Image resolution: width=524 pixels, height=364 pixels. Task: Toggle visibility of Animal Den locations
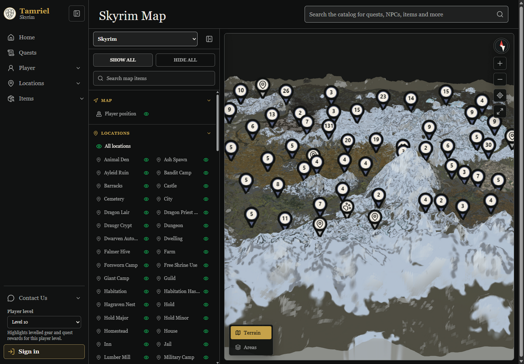146,160
